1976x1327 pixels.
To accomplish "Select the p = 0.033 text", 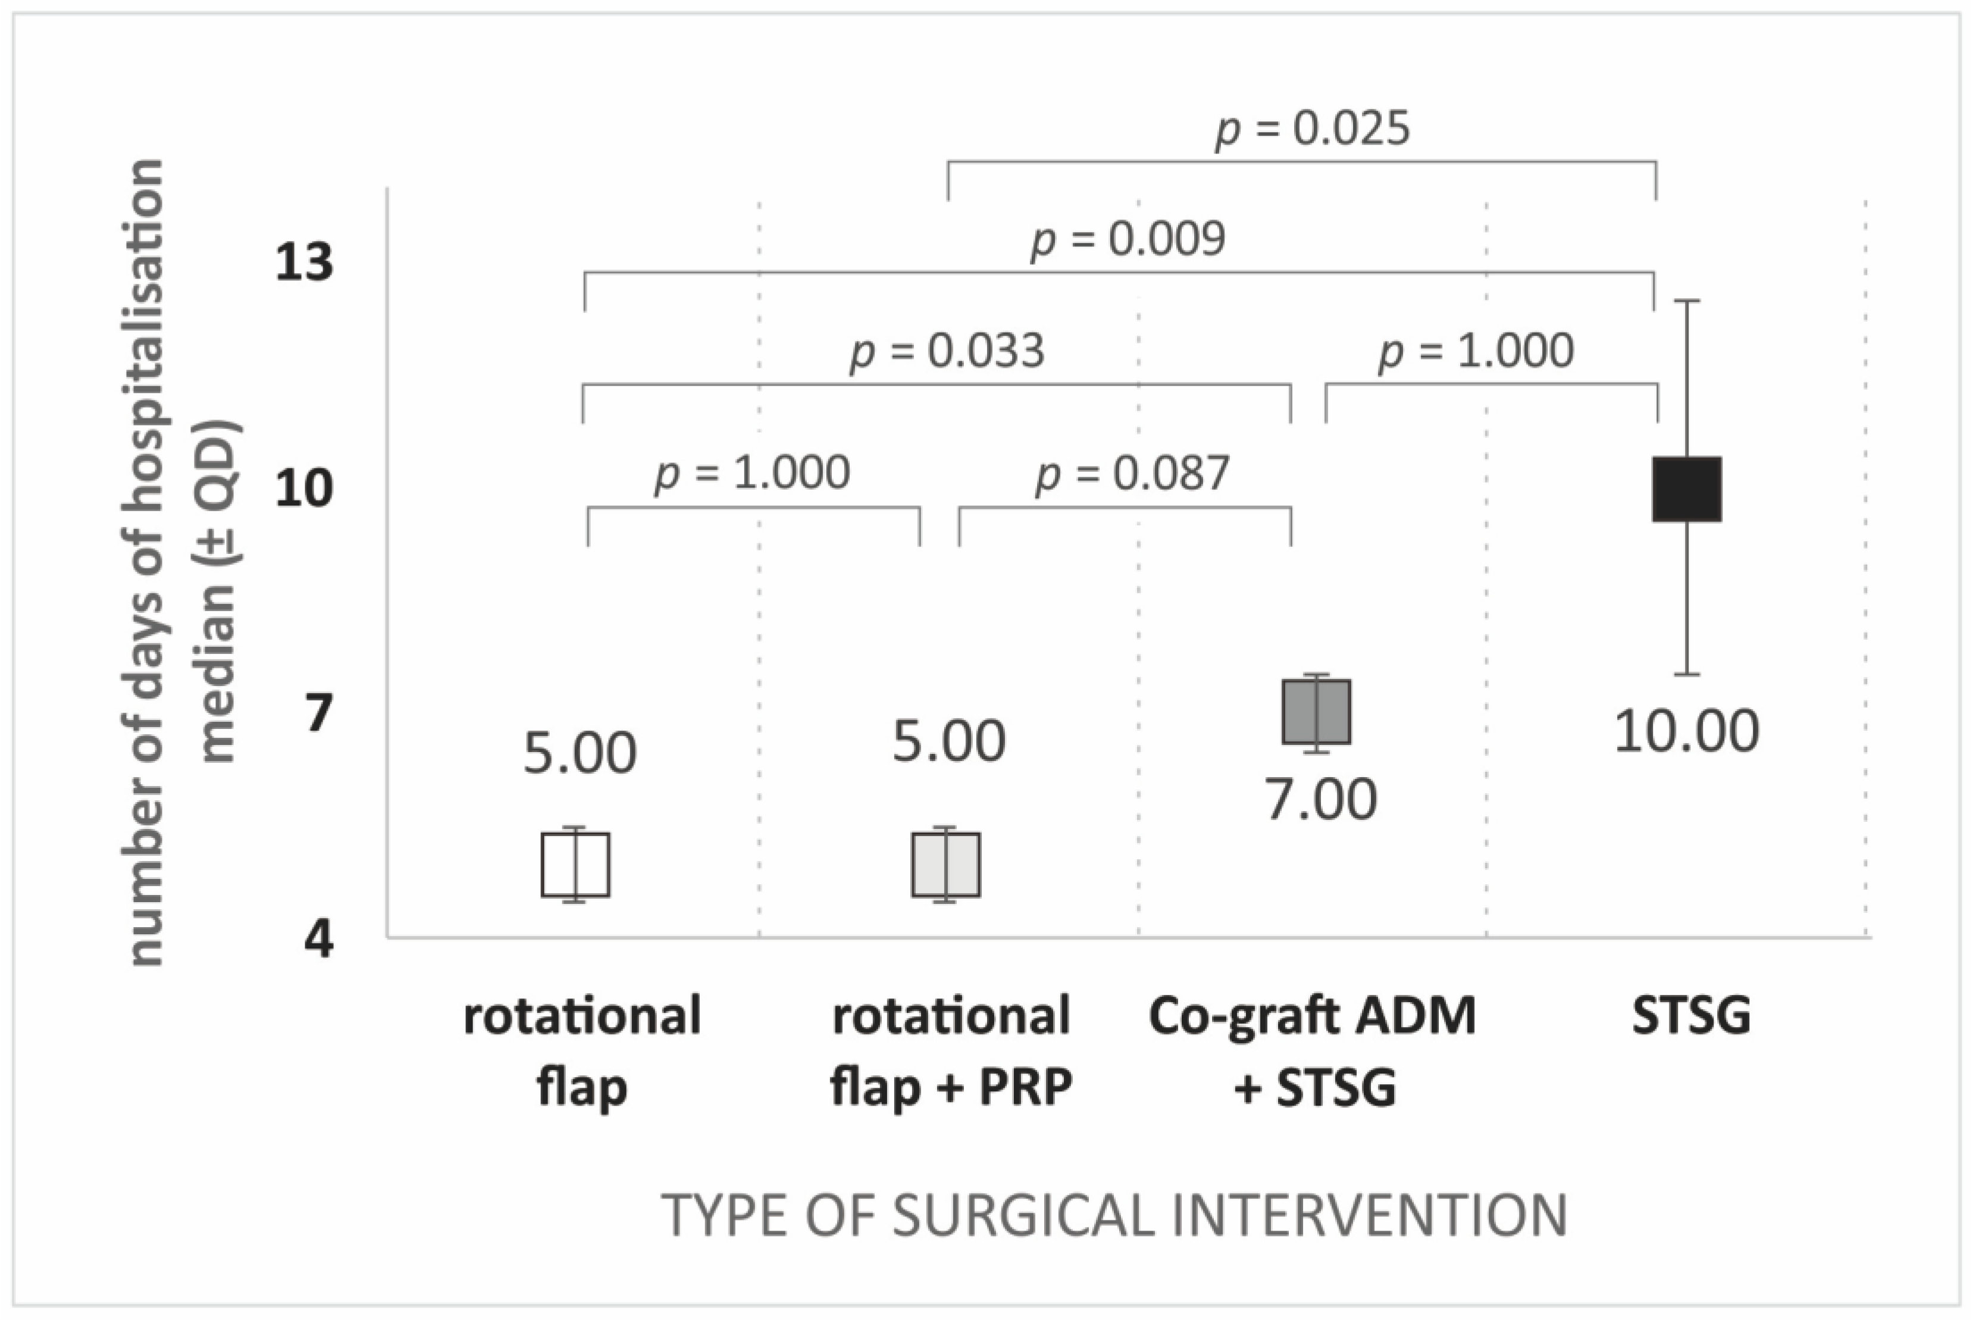I will [x=947, y=351].
